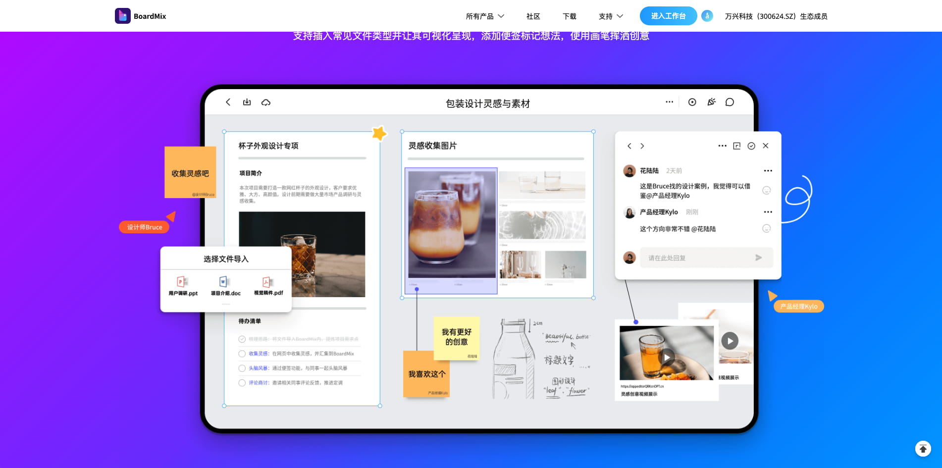Click the 进入工作台 button

click(x=668, y=15)
